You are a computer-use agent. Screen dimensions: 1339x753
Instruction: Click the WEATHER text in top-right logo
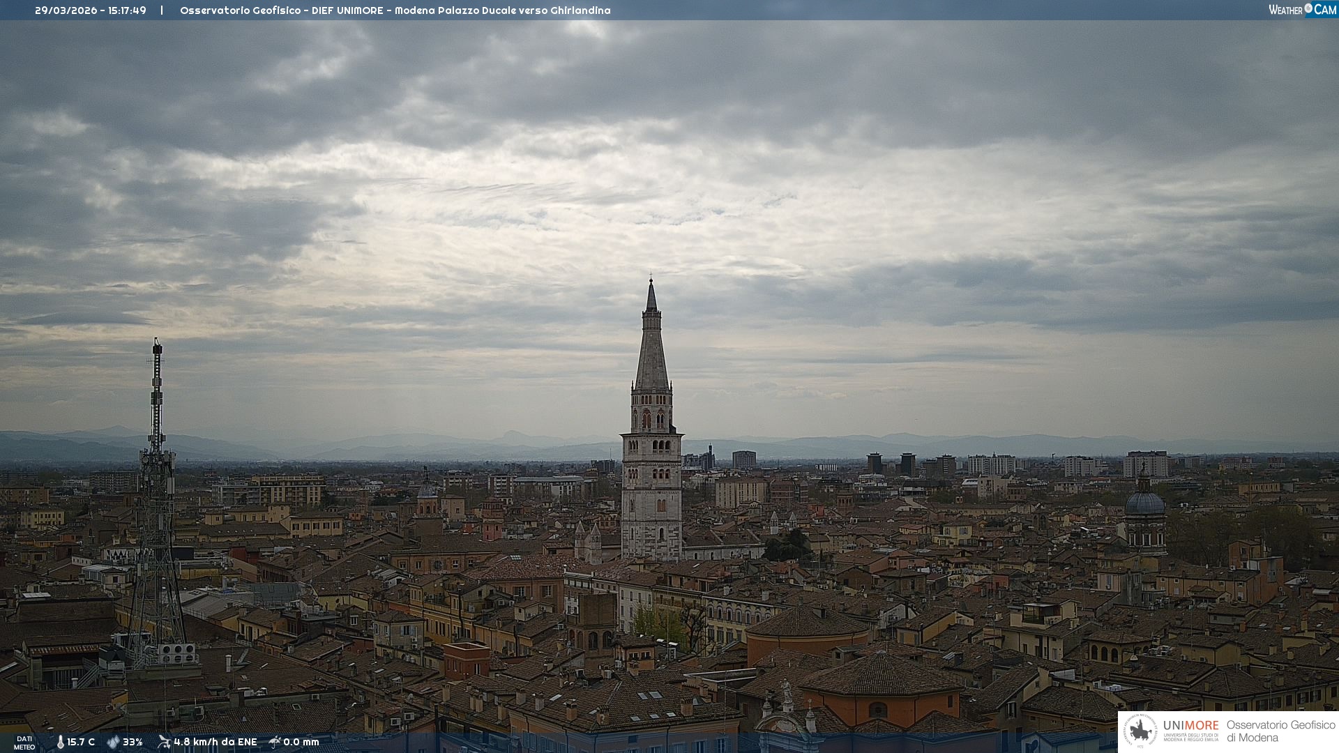coord(1285,10)
